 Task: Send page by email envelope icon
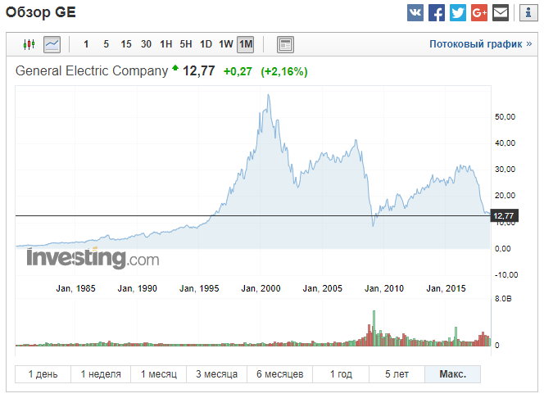(x=501, y=13)
